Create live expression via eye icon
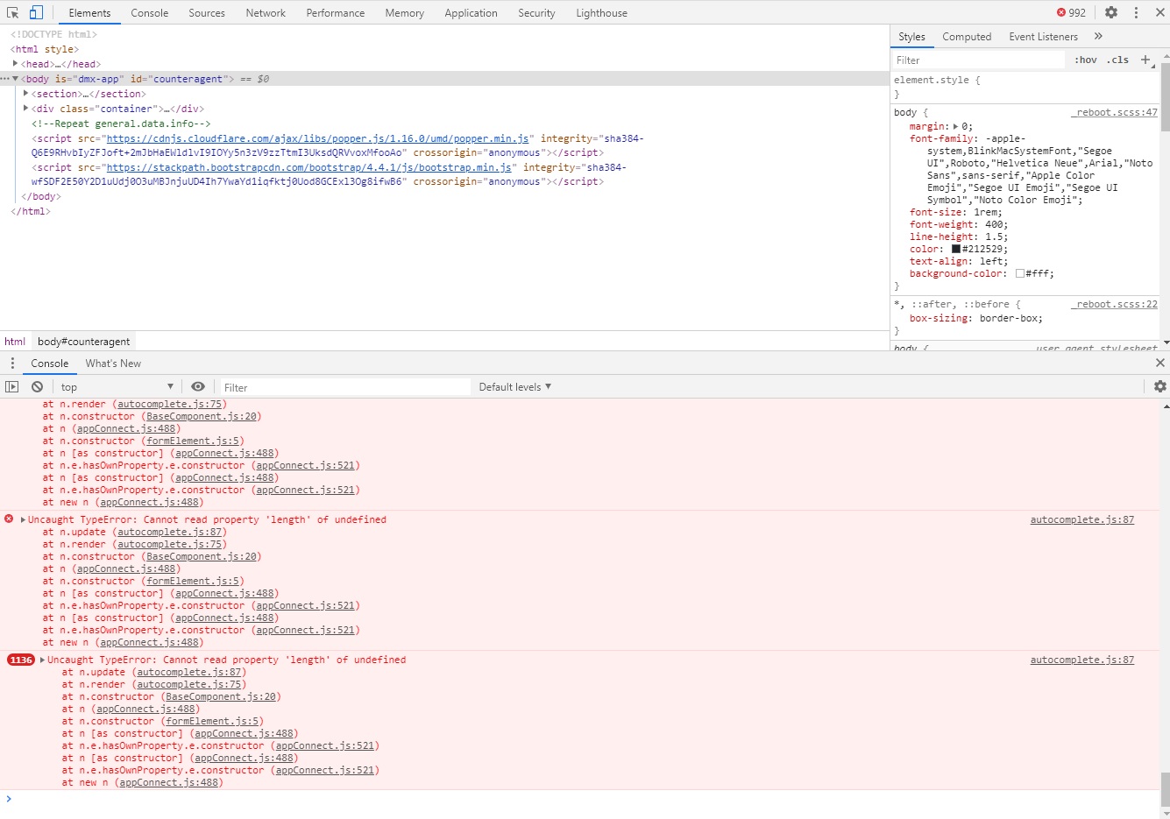Image resolution: width=1170 pixels, height=819 pixels. click(198, 386)
